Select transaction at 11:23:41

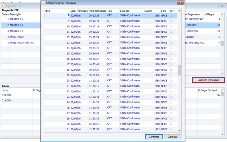click(111, 97)
